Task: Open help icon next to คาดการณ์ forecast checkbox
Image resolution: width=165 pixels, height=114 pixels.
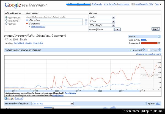Action: pyautogui.click(x=144, y=49)
